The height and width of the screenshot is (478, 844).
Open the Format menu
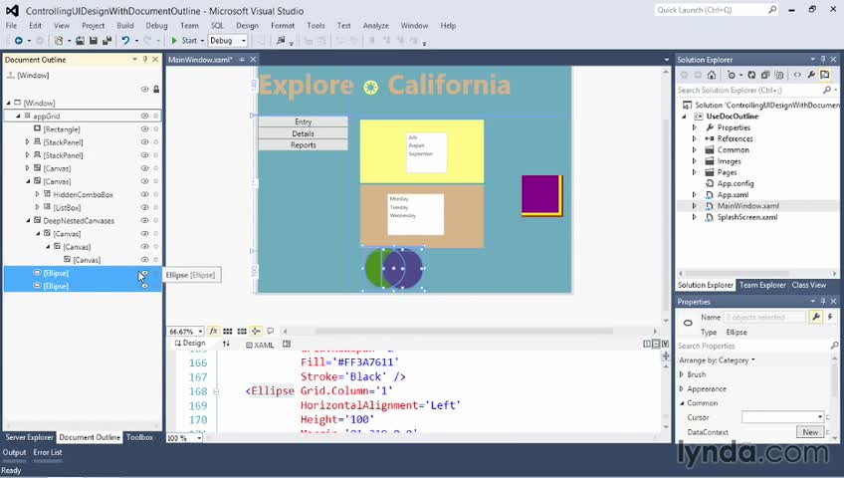coord(283,25)
